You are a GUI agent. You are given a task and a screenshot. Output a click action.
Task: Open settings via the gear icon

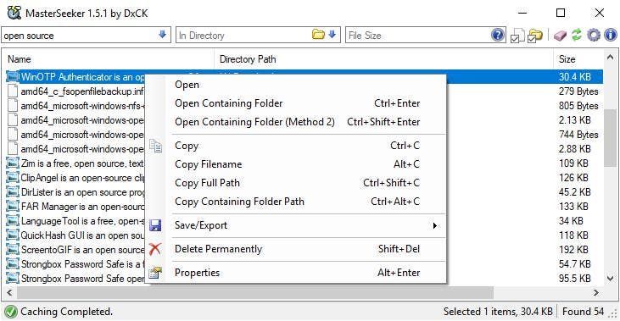[594, 35]
